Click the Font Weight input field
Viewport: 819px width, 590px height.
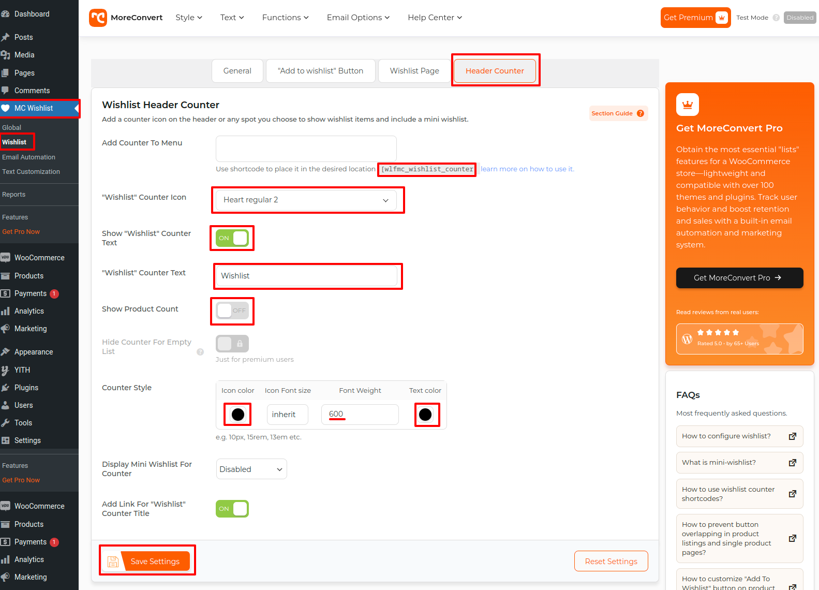(x=360, y=415)
